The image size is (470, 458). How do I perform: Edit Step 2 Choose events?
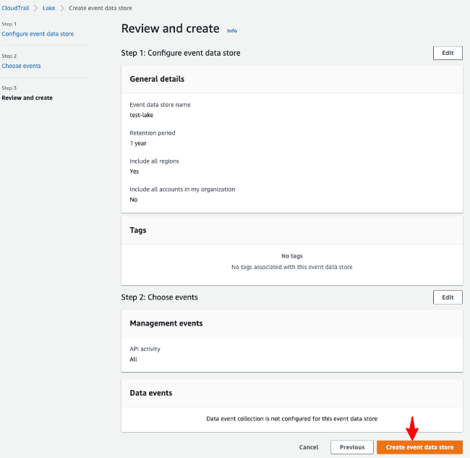[x=448, y=297]
